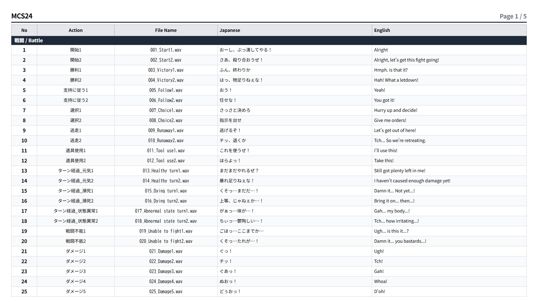Click the File Name column header
The image size is (538, 302).
166,30
